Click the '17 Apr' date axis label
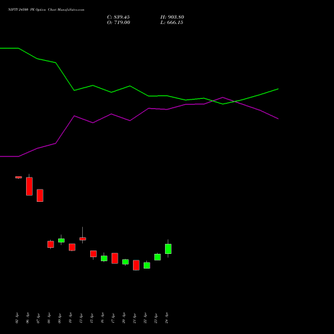Viewport: 334px width, 334px height. click(x=113, y=318)
